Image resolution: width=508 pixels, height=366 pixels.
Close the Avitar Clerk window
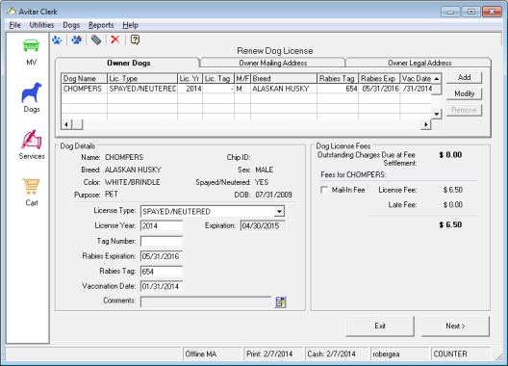(x=492, y=12)
